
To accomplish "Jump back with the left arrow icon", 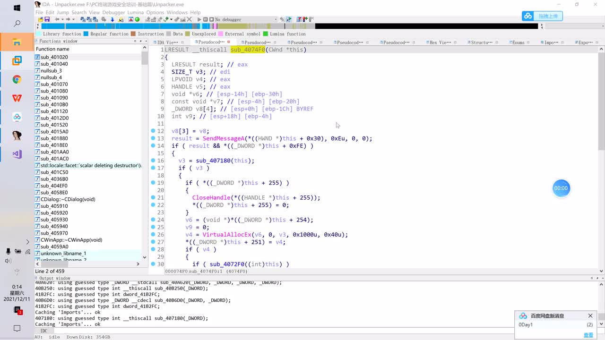I will point(57,19).
